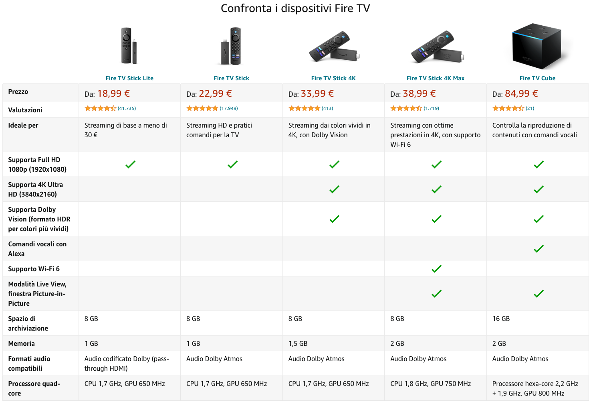Open the Fire TV Stick Lite link
The image size is (591, 402).
(x=129, y=78)
